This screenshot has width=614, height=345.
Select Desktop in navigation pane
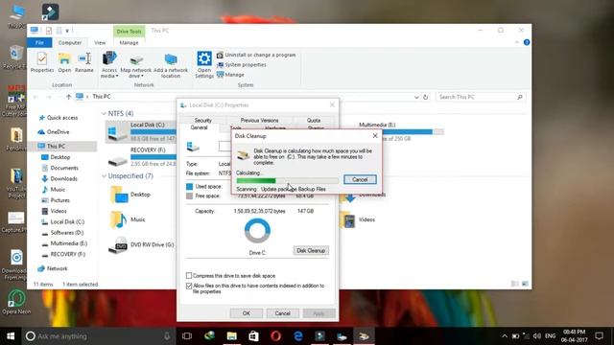coord(56,157)
